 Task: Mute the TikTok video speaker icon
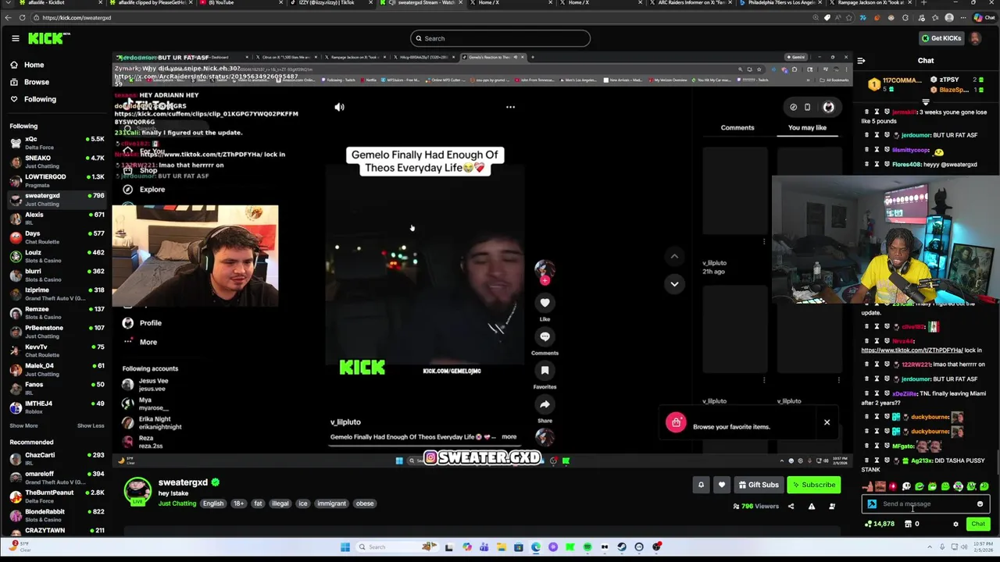(339, 107)
